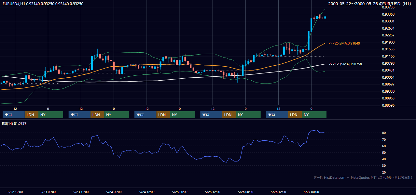Click the 5/25 00:00 date label
The width and height of the screenshot is (416, 195).
click(x=180, y=192)
